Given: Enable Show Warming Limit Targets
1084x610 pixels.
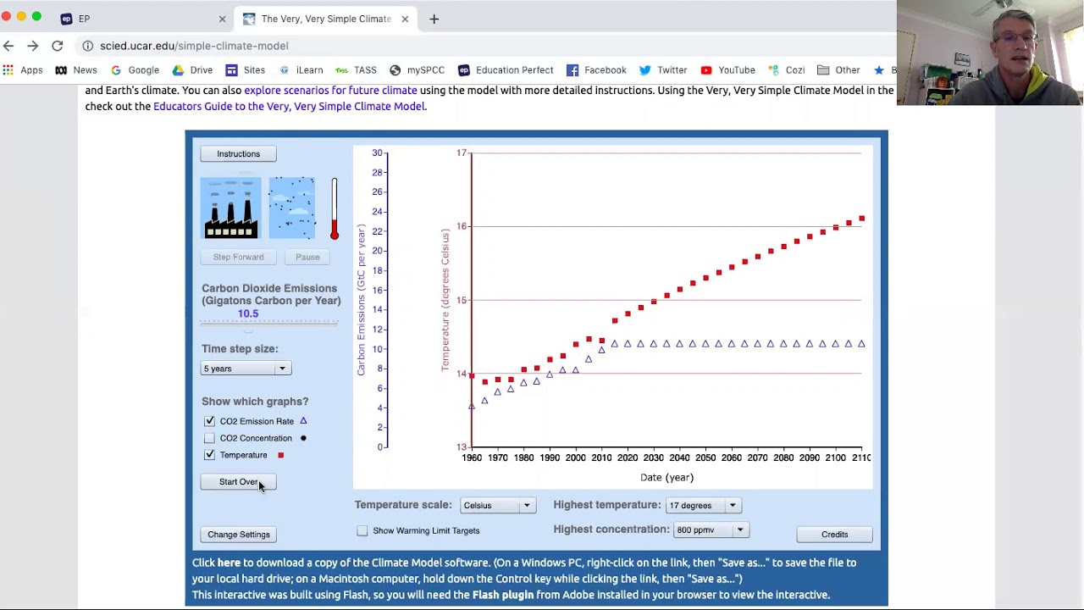Looking at the screenshot, I should (x=362, y=530).
